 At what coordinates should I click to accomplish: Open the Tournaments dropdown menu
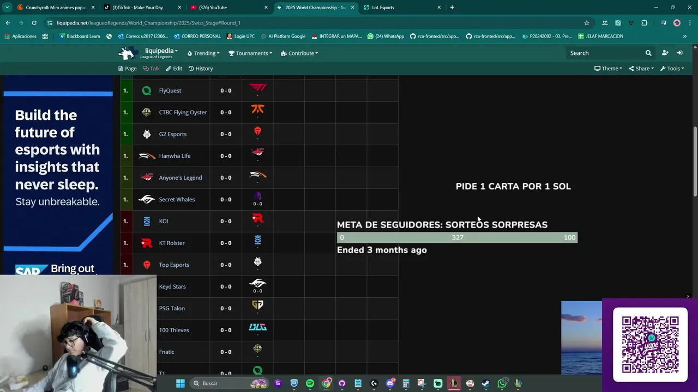pos(250,53)
